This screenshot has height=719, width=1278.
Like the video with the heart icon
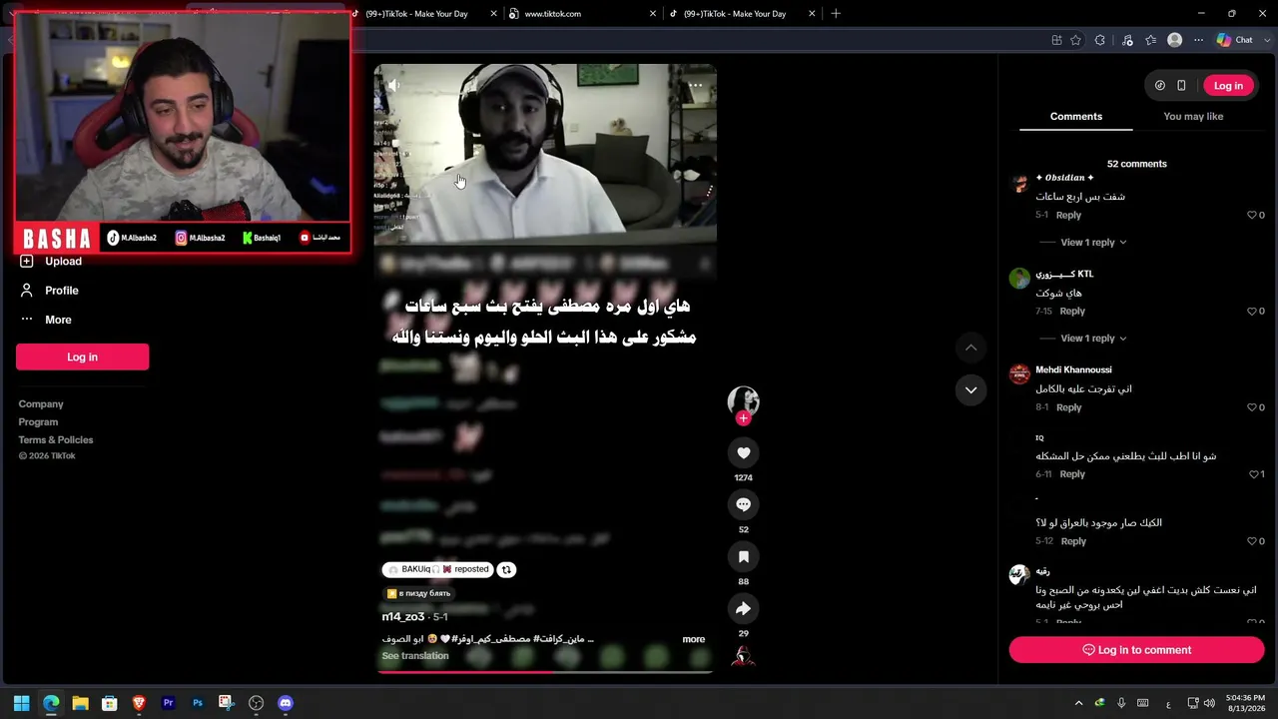(x=743, y=453)
